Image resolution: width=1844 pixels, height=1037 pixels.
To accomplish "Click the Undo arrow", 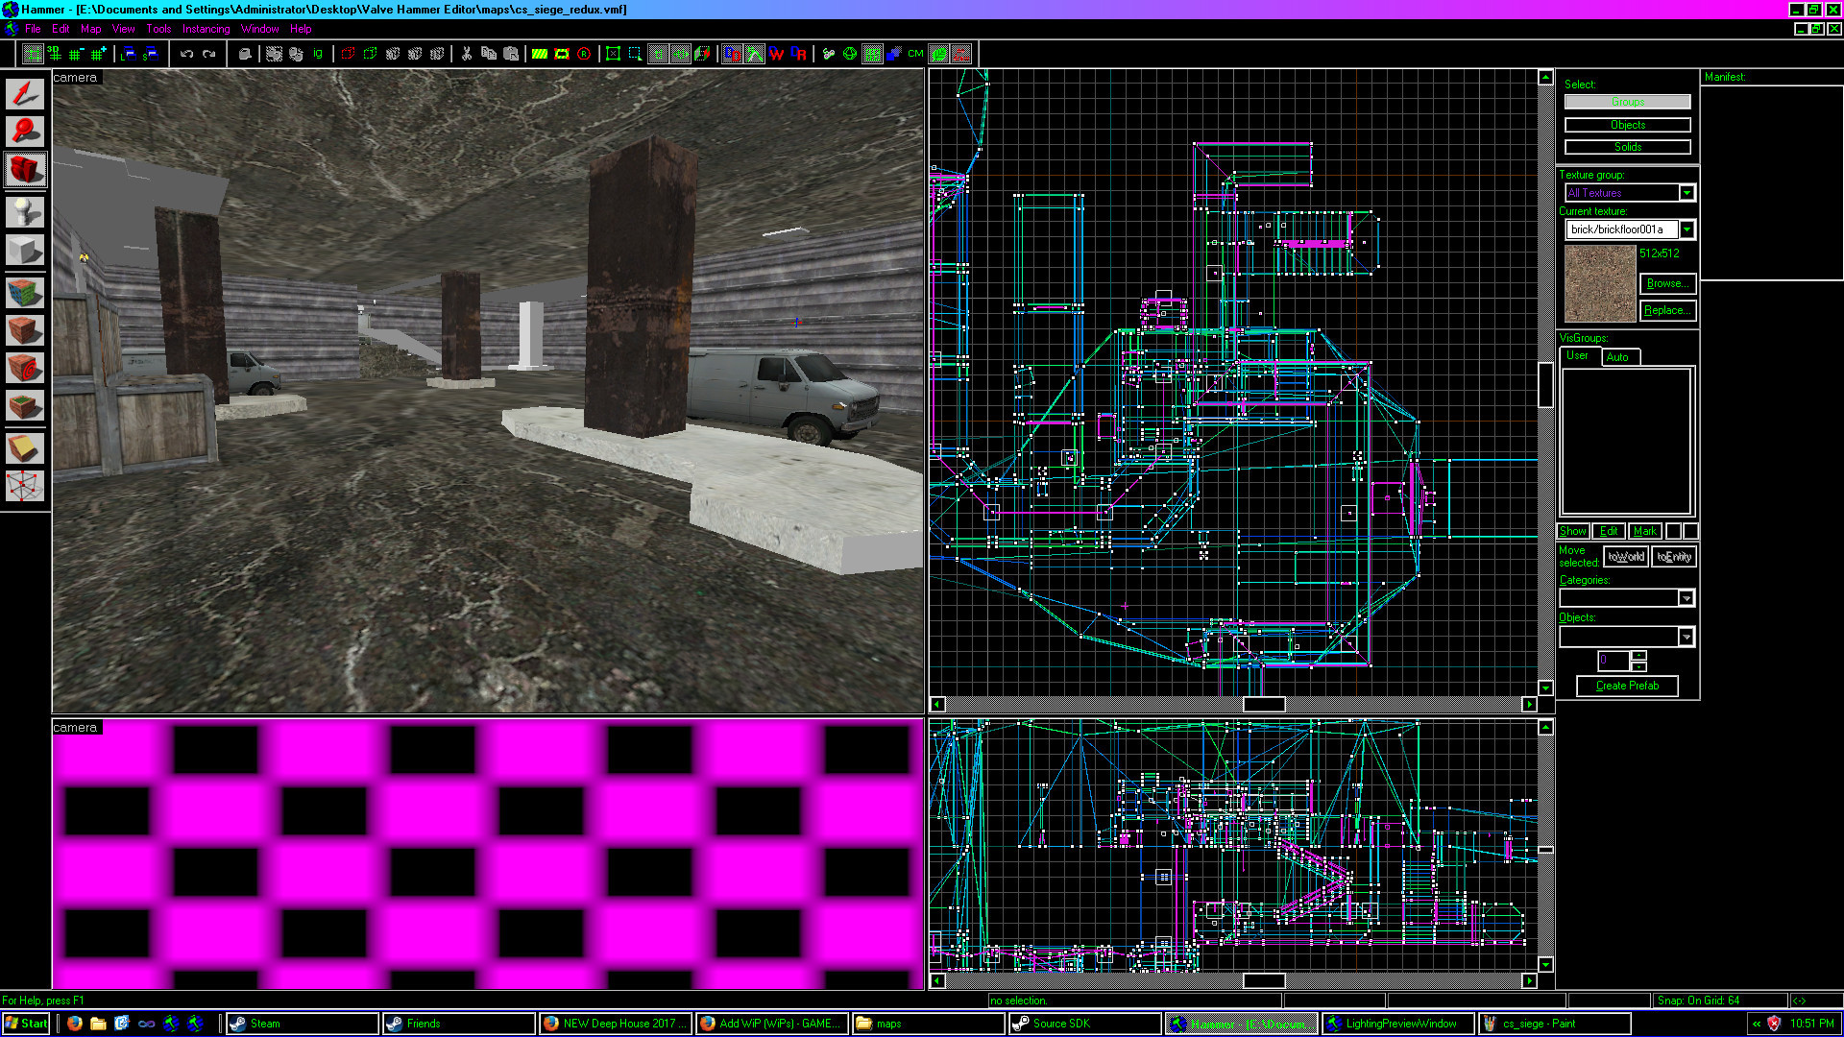I will point(187,54).
